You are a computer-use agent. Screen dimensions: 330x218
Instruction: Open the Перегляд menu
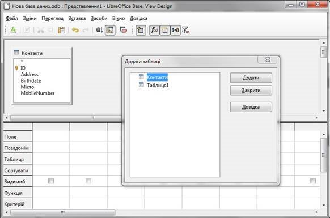pos(52,18)
